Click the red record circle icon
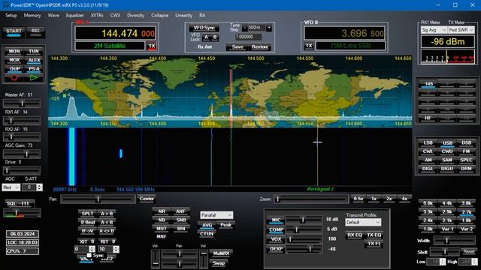Screen dimensions: 481x270 point(14,78)
